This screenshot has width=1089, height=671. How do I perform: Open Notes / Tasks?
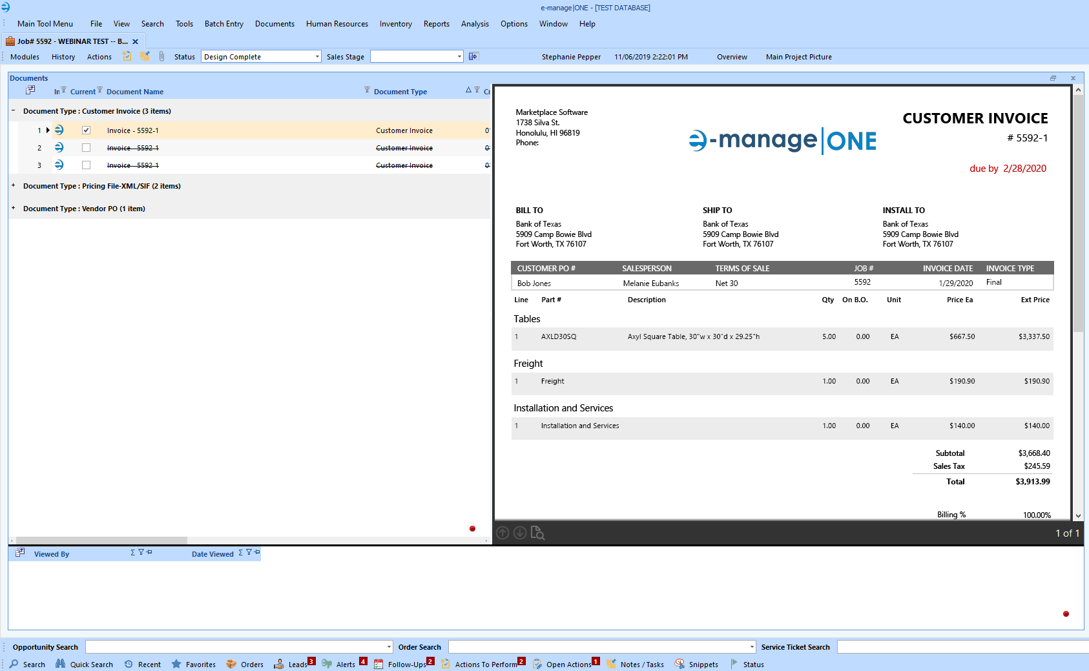pyautogui.click(x=635, y=664)
